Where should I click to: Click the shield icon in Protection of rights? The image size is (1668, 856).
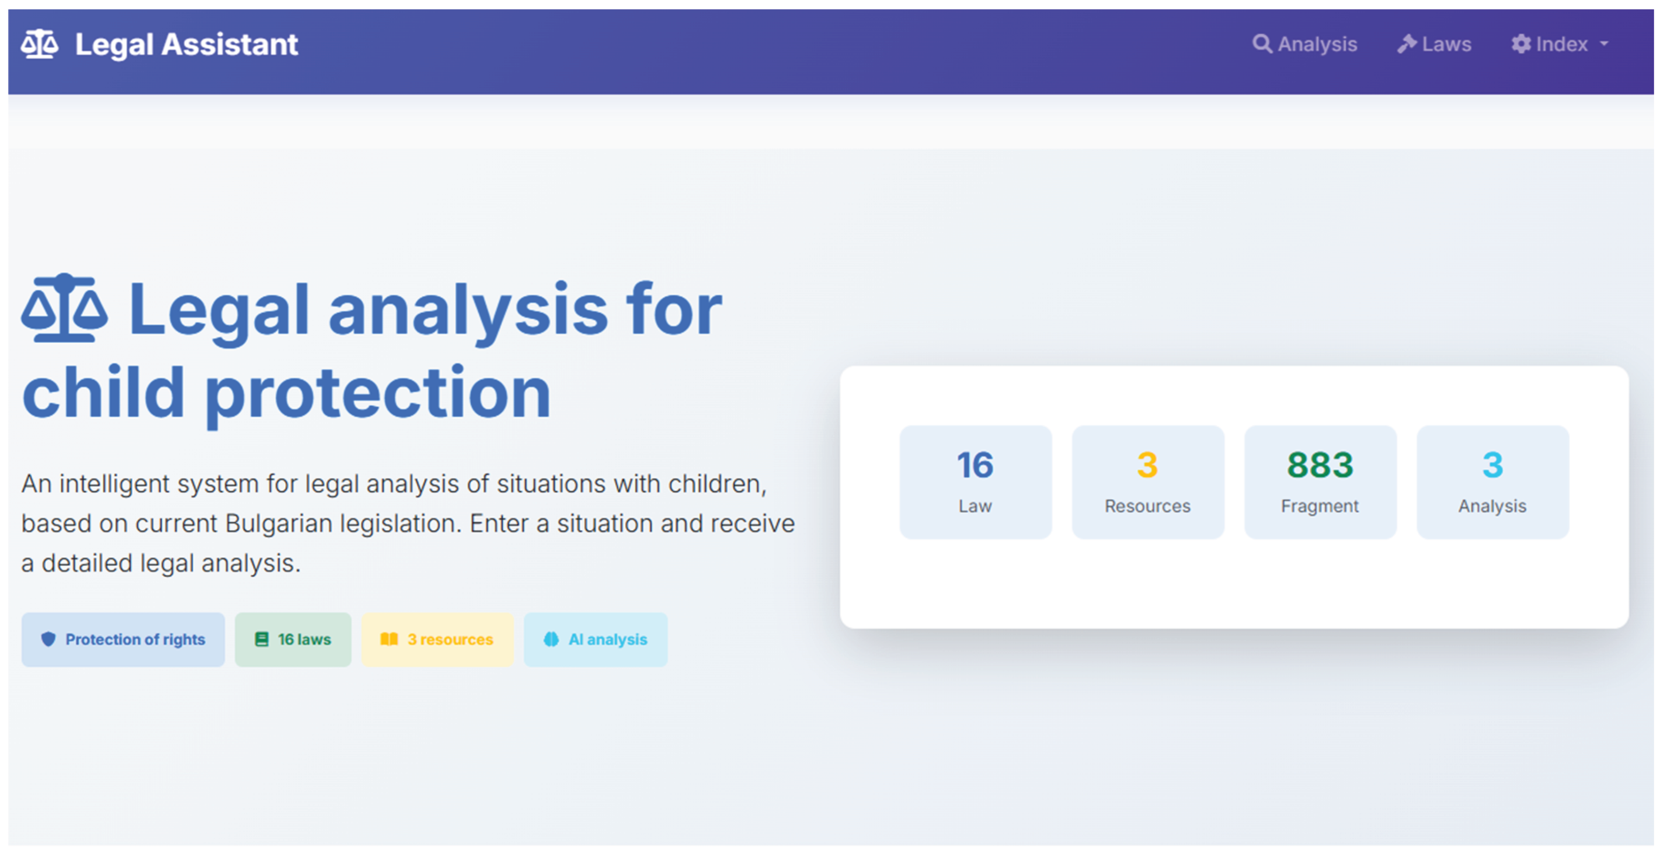coord(49,639)
